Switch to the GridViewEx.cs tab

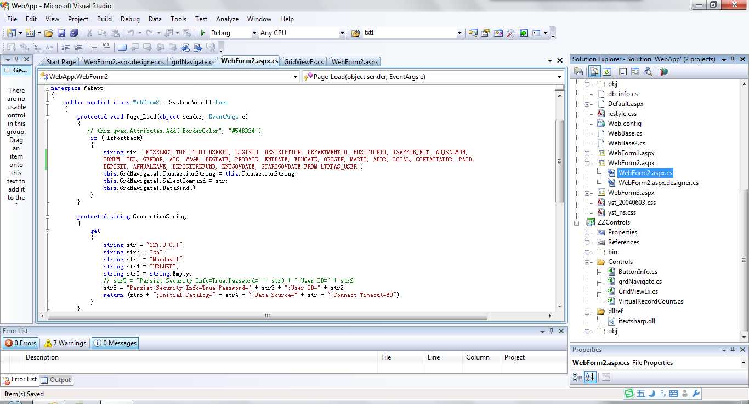click(x=304, y=62)
